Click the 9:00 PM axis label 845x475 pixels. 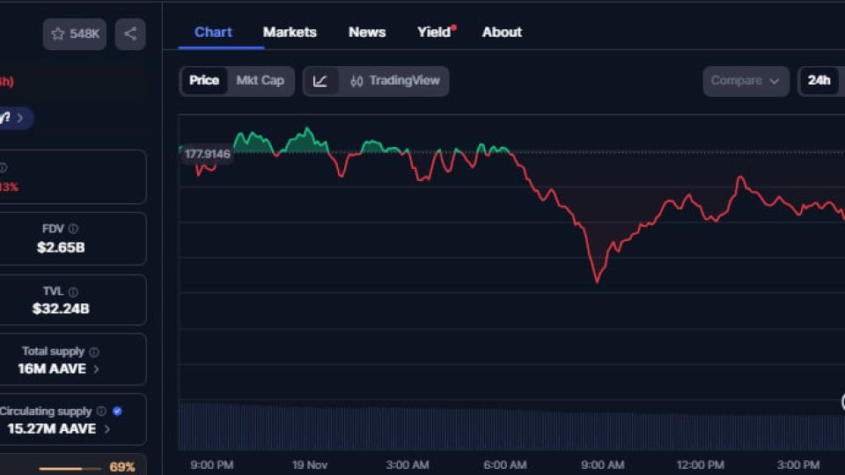click(211, 464)
